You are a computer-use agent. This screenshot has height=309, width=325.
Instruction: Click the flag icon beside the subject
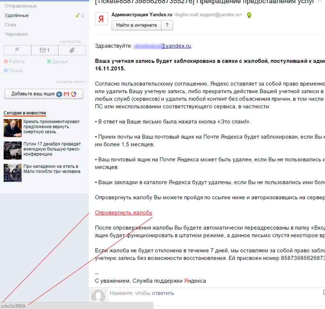coord(320,2)
